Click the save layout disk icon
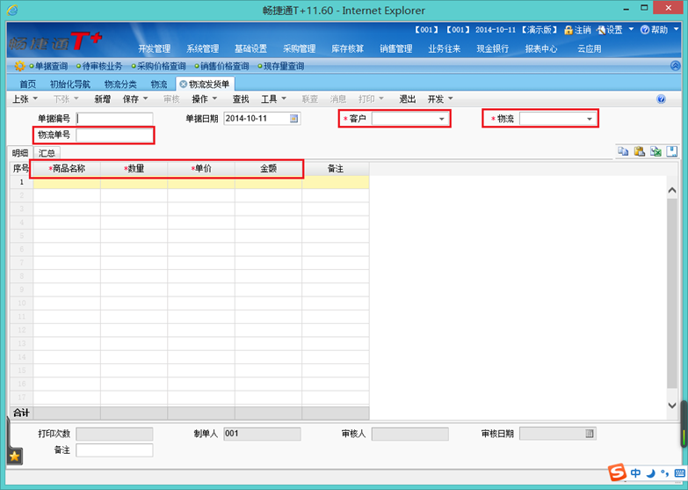The width and height of the screenshot is (688, 490). (x=672, y=151)
